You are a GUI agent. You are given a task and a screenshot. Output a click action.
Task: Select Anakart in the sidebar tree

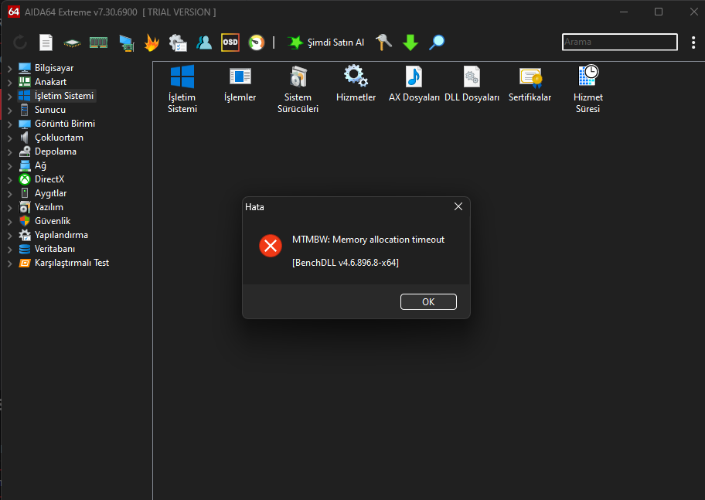50,82
